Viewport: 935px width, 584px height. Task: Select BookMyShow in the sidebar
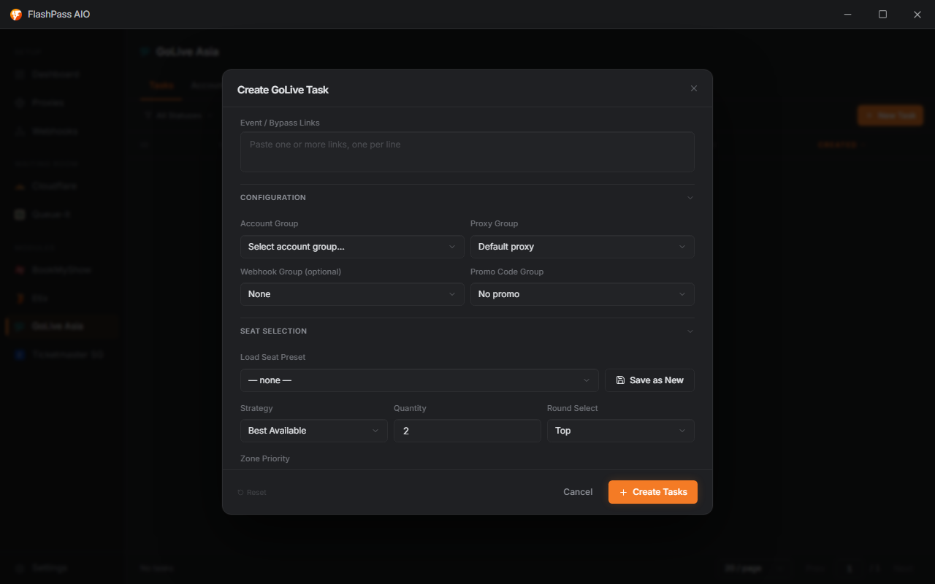tap(63, 270)
